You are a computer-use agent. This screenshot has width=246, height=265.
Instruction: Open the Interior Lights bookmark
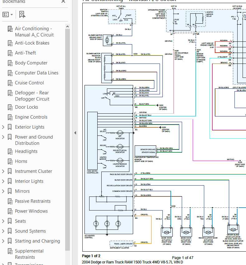[x=29, y=181]
